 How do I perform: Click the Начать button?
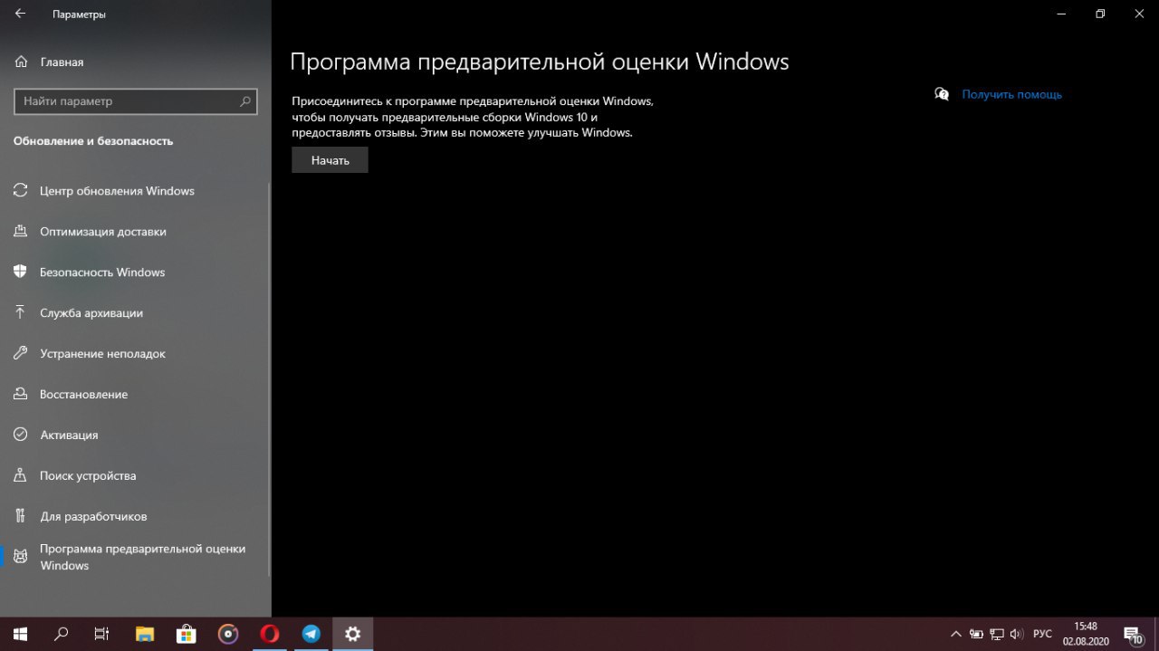(330, 160)
